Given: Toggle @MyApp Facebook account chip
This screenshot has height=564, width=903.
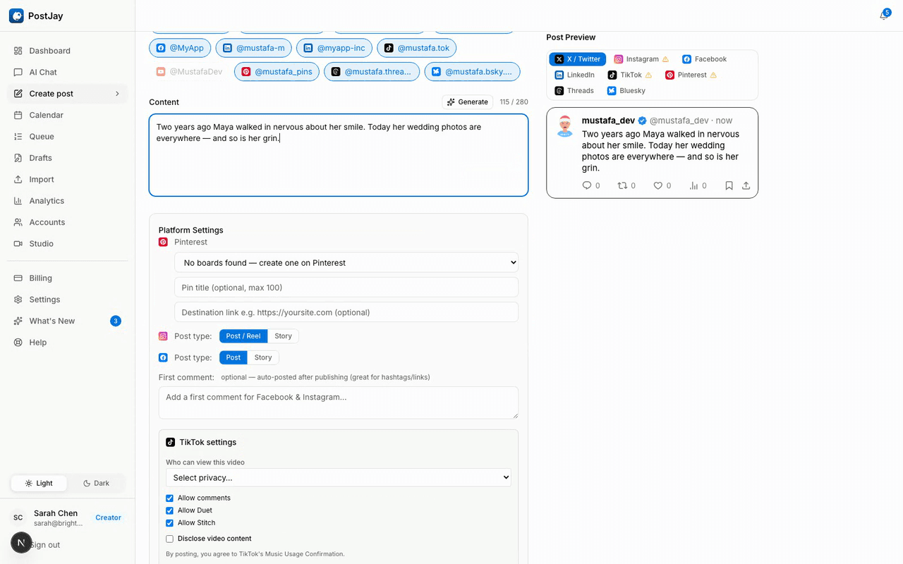Looking at the screenshot, I should [180, 48].
